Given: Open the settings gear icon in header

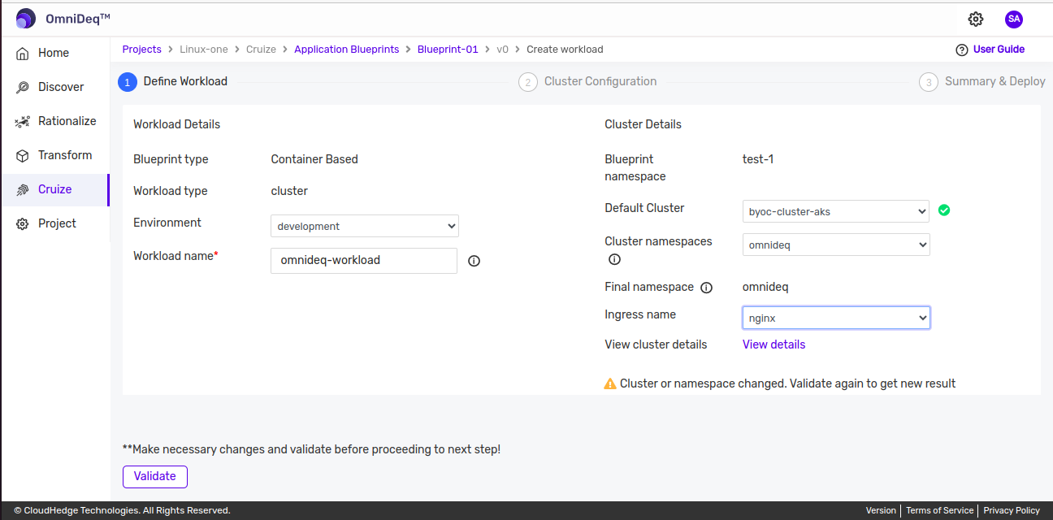Looking at the screenshot, I should (x=976, y=19).
